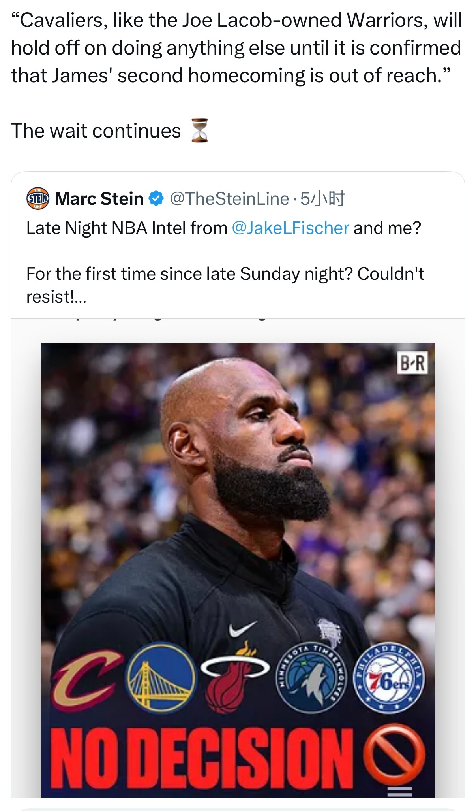Screen dimensions: 476x811
Task: Tap the blue verified badge beside Marc Stein
Action: coord(156,198)
